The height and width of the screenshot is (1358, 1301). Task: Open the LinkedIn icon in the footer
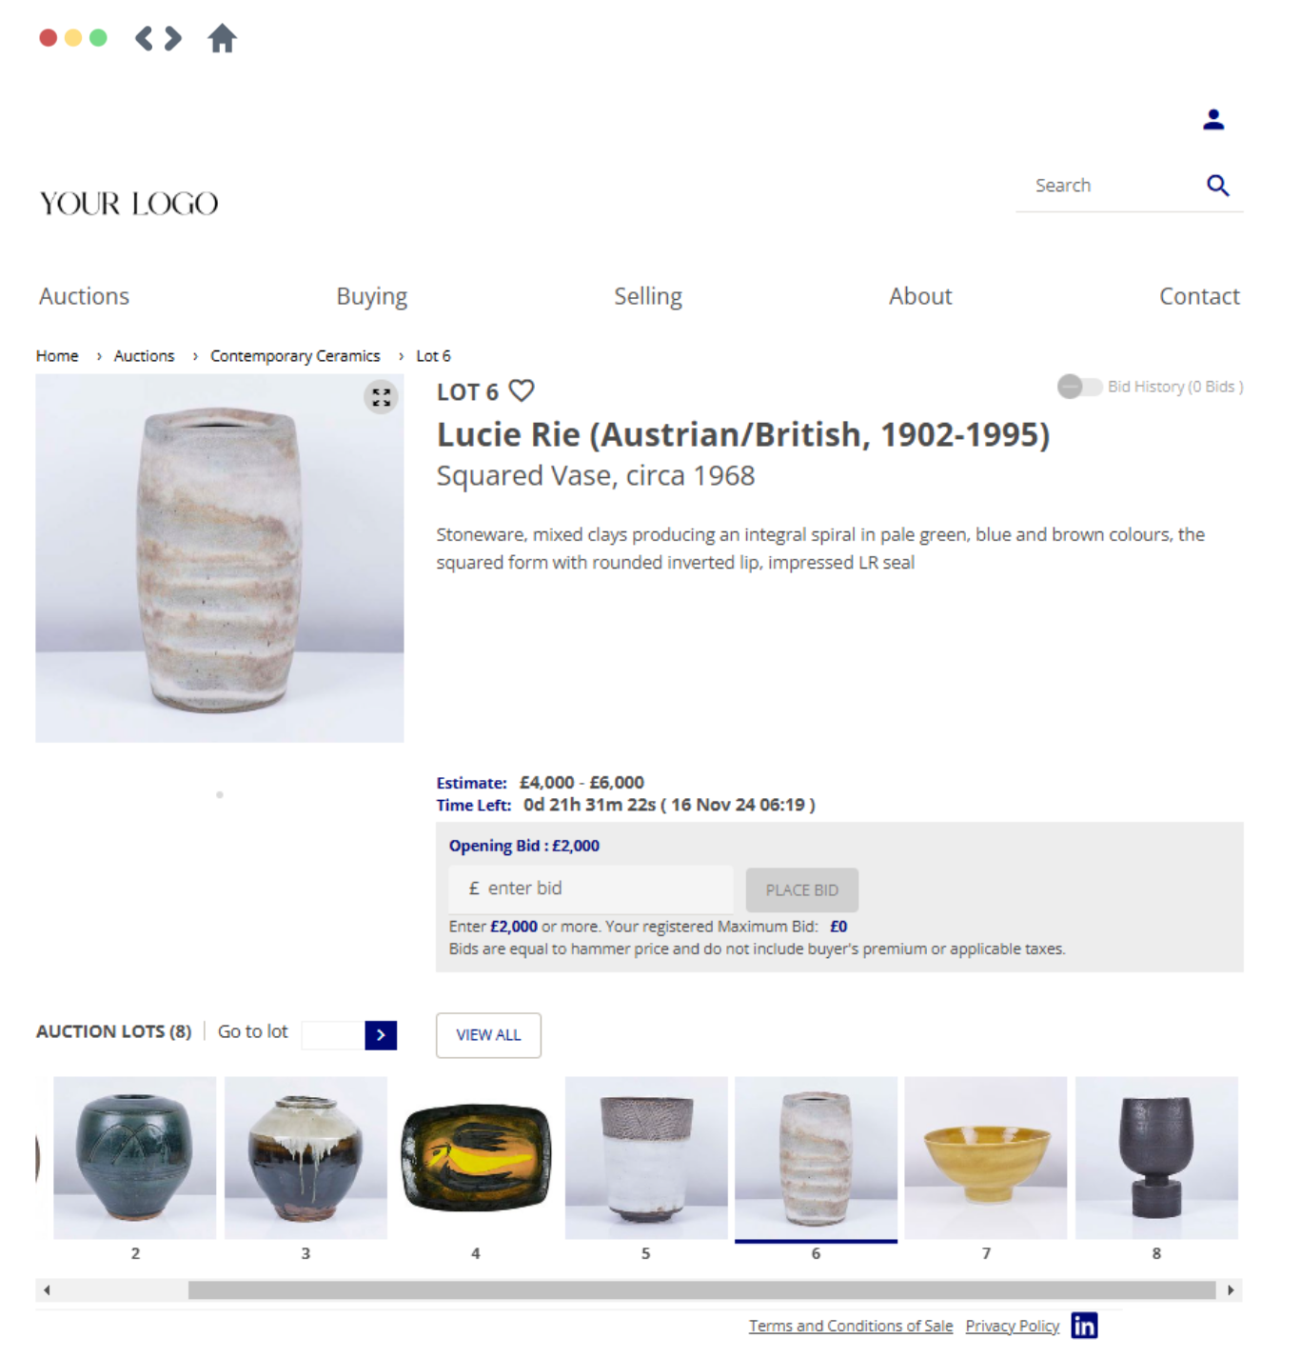[x=1084, y=1325]
